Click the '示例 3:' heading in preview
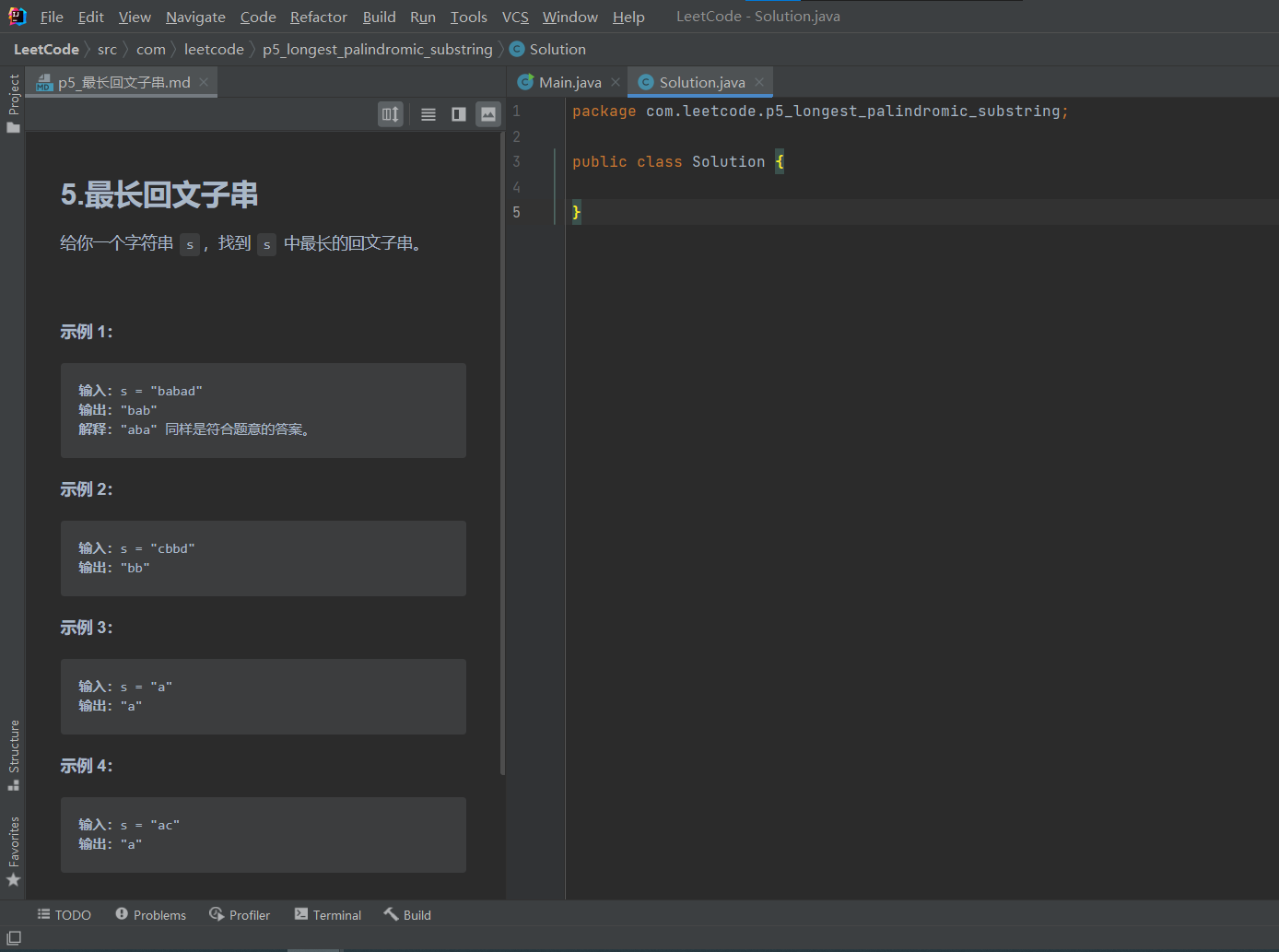This screenshot has width=1279, height=952. pyautogui.click(x=87, y=628)
